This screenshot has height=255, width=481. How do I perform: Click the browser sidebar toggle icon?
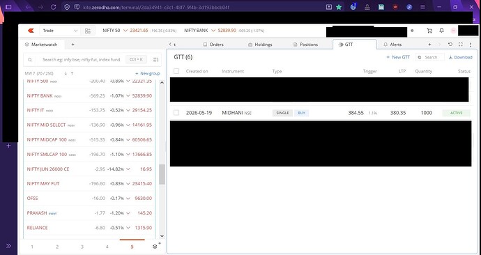(8, 7)
